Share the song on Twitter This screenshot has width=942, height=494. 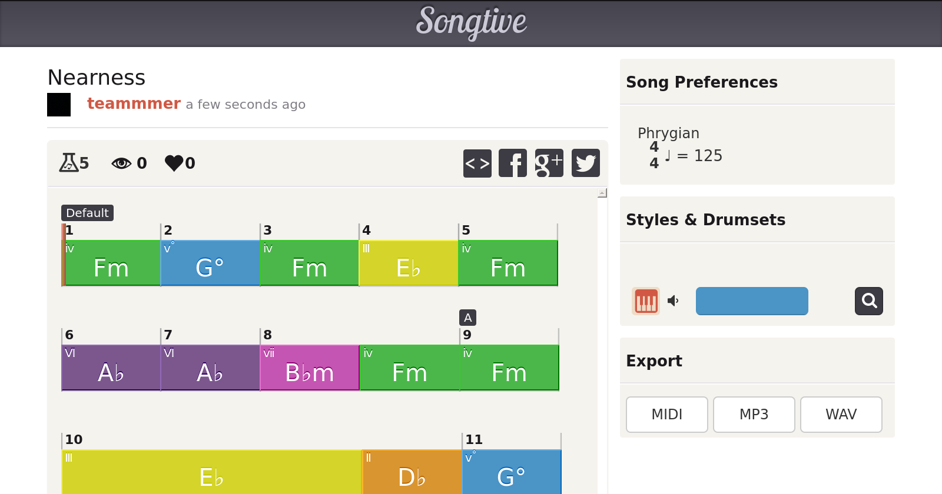[x=585, y=163]
